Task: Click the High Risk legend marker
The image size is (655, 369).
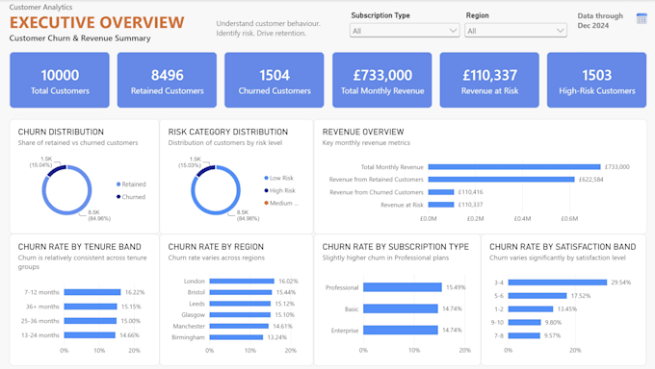Action: pos(267,190)
